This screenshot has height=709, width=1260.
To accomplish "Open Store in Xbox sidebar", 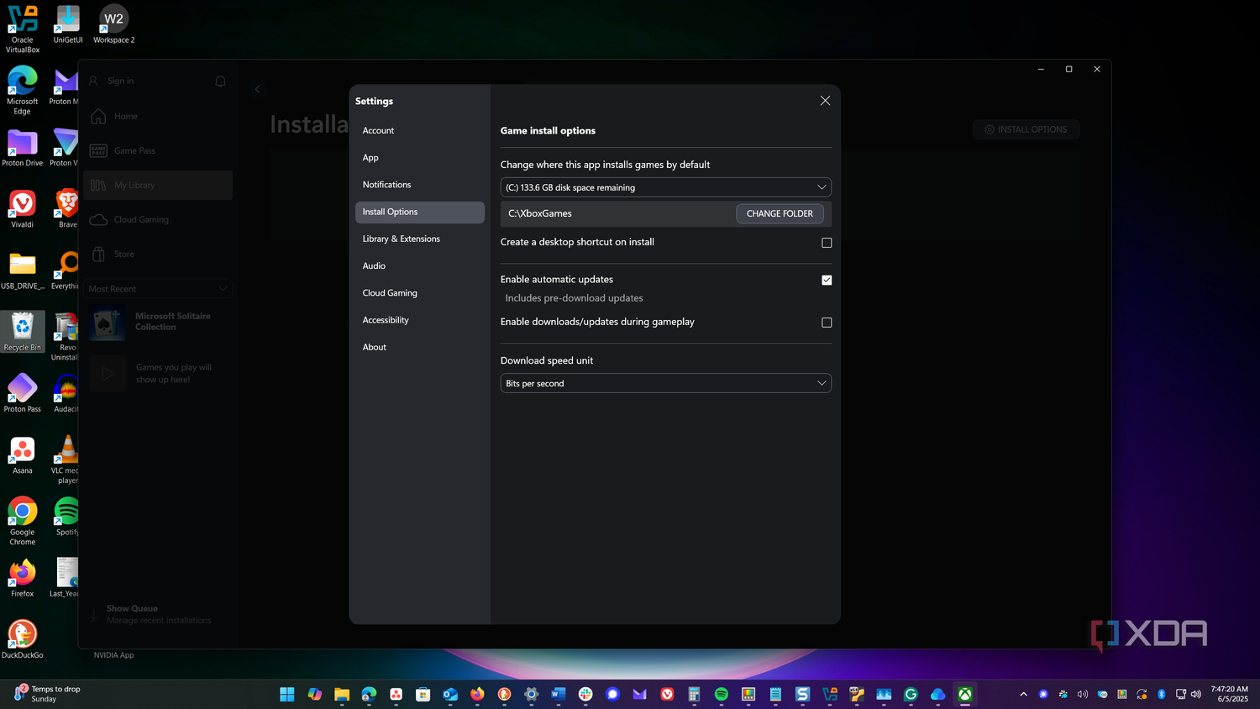I will point(158,254).
